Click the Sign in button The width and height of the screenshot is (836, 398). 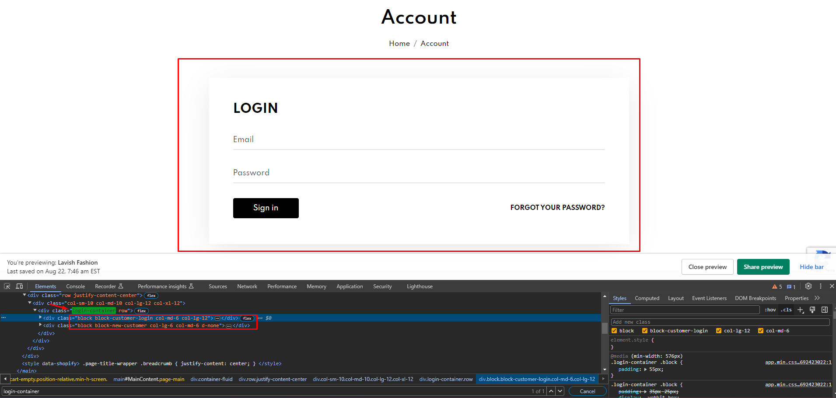pyautogui.click(x=266, y=208)
